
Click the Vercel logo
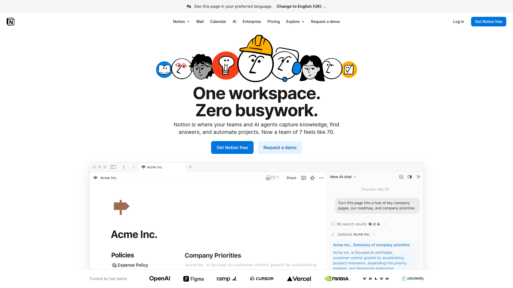coord(299,279)
